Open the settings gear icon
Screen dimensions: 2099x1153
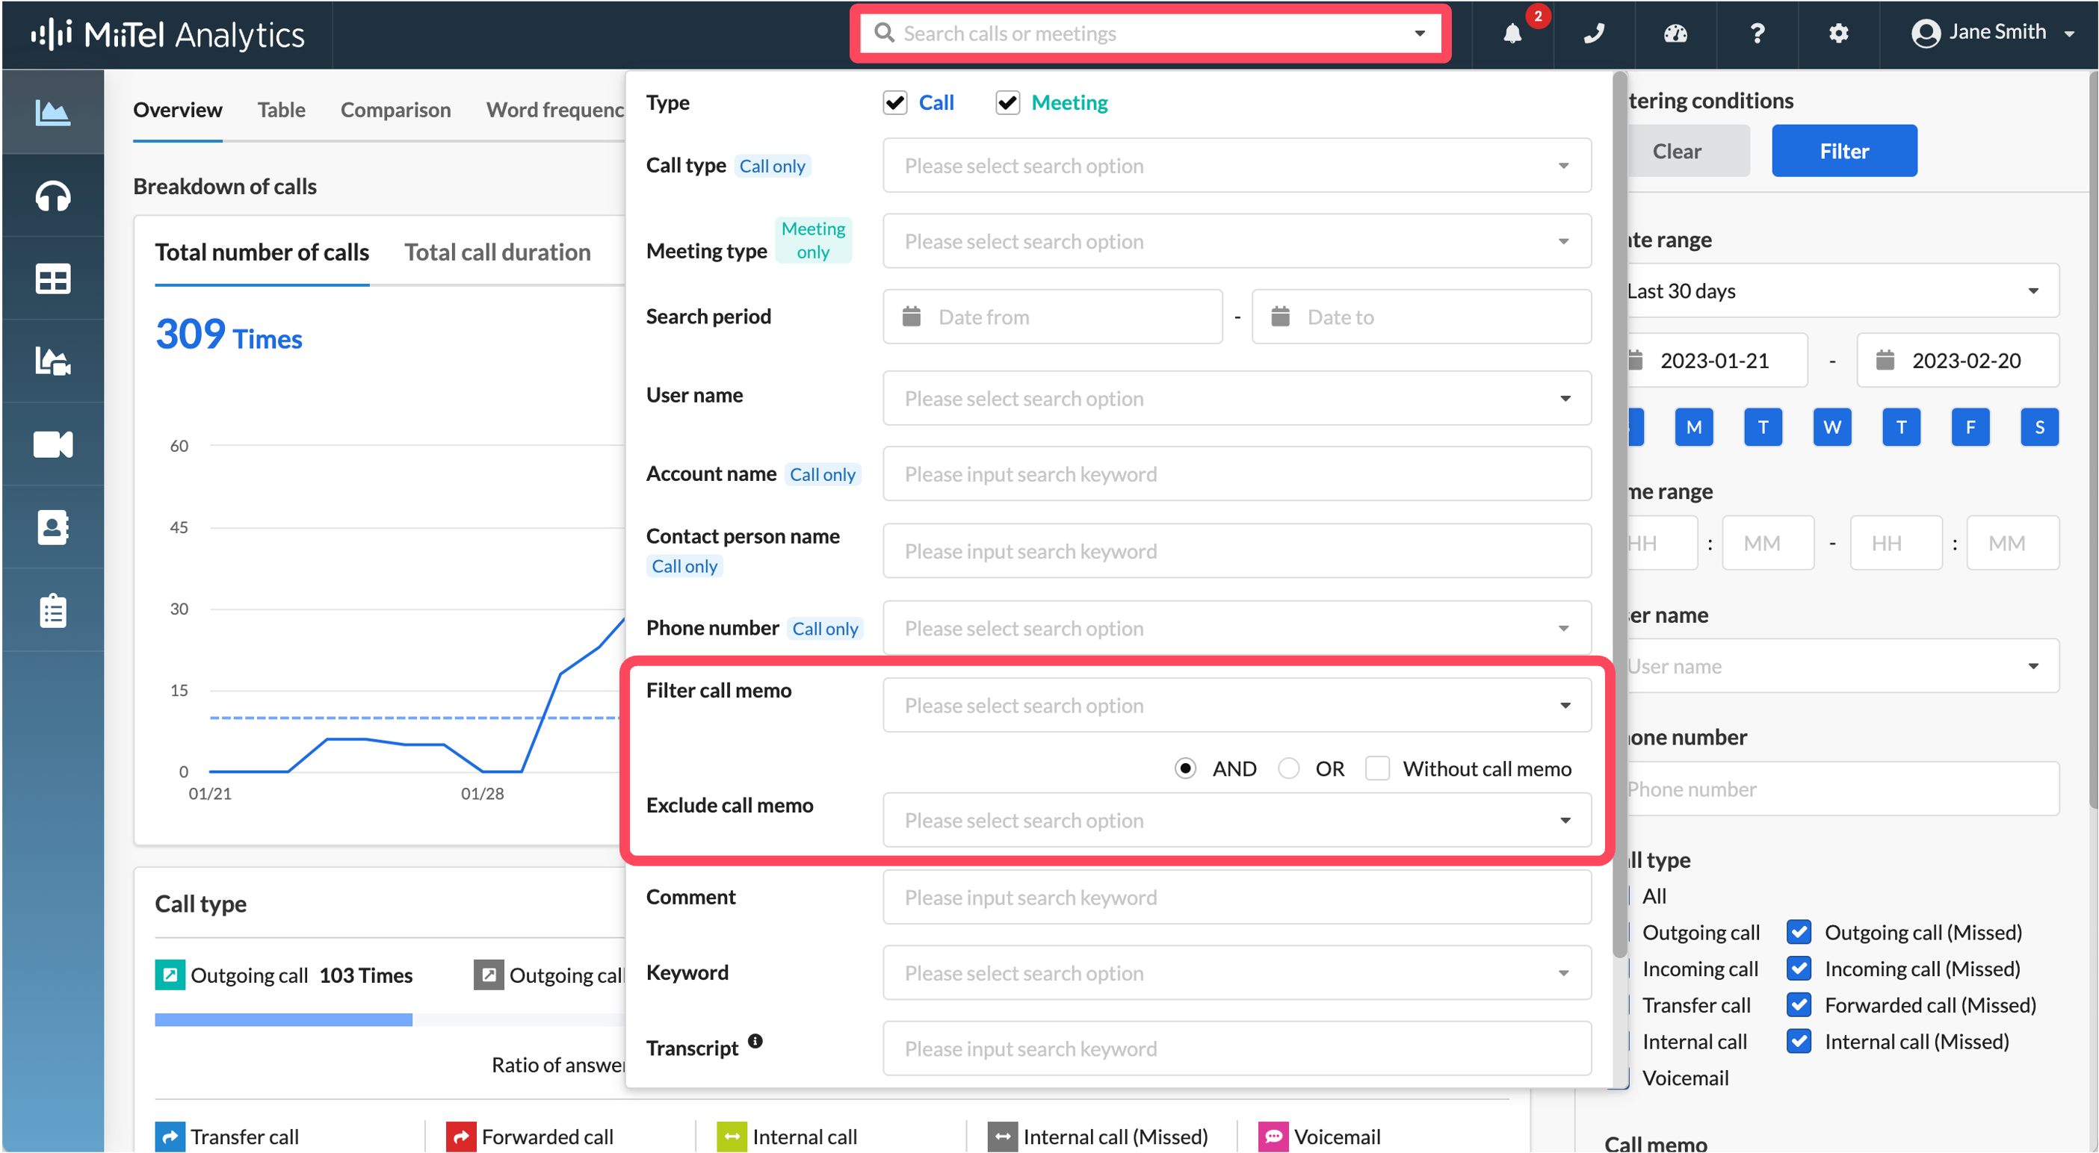click(x=1838, y=34)
